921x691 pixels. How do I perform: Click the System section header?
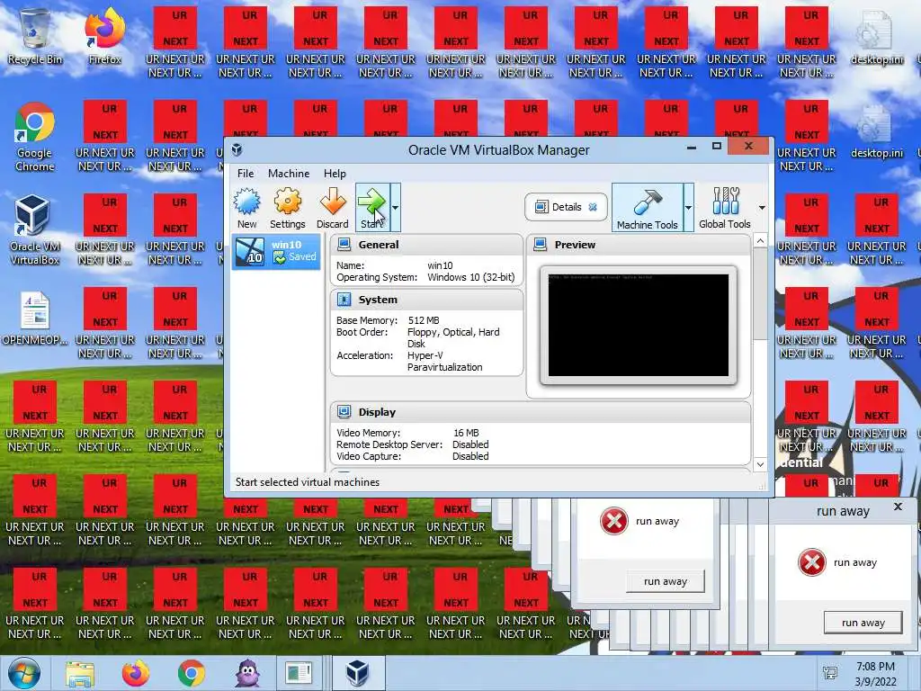click(x=426, y=300)
